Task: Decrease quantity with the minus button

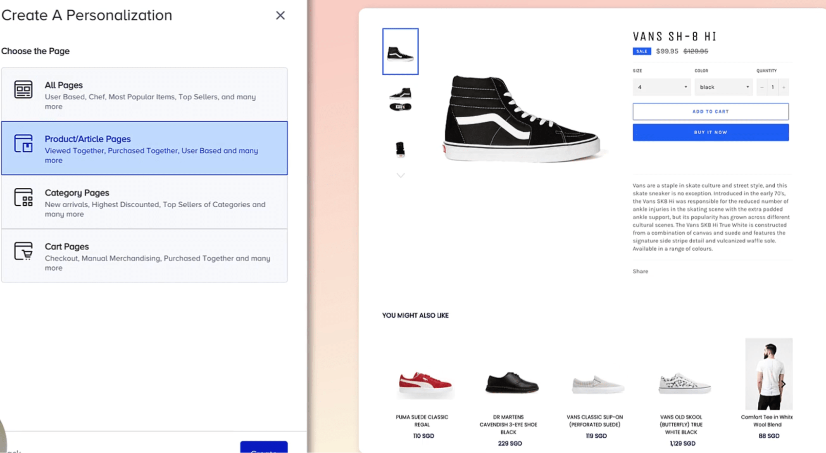Action: pyautogui.click(x=762, y=87)
